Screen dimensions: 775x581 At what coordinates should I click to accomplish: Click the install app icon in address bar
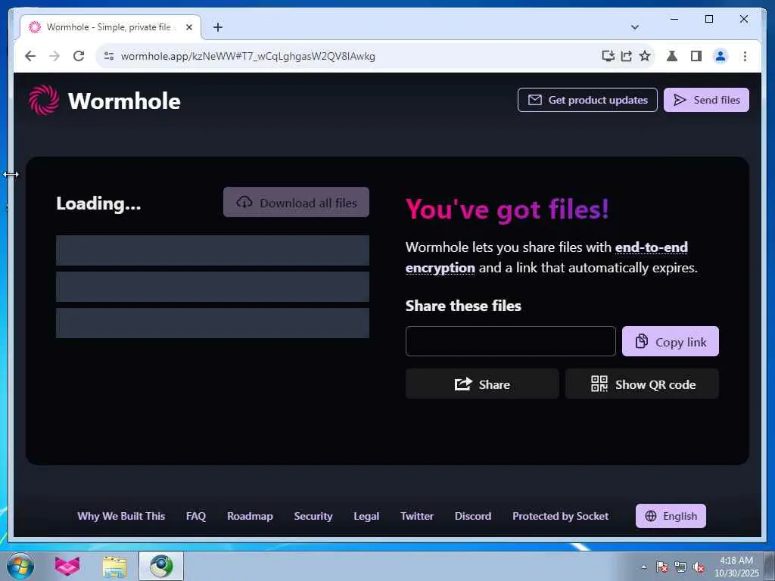coord(608,56)
